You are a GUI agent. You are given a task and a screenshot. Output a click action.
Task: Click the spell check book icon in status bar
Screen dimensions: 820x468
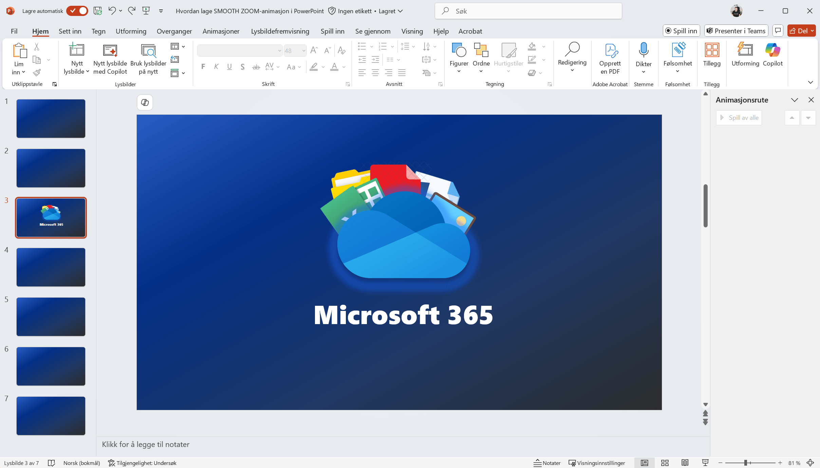[52, 463]
